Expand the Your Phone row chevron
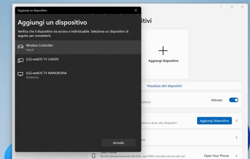Image resolution: width=250 pixels, height=159 pixels. pos(236,156)
